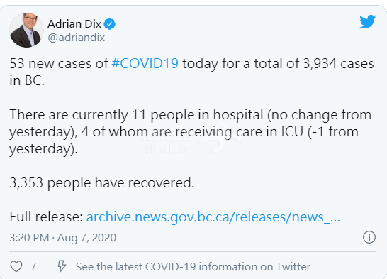Click the faint Hinabian watermark
Image resolution: width=387 pixels, height=279 pixels.
pyautogui.click(x=167, y=149)
